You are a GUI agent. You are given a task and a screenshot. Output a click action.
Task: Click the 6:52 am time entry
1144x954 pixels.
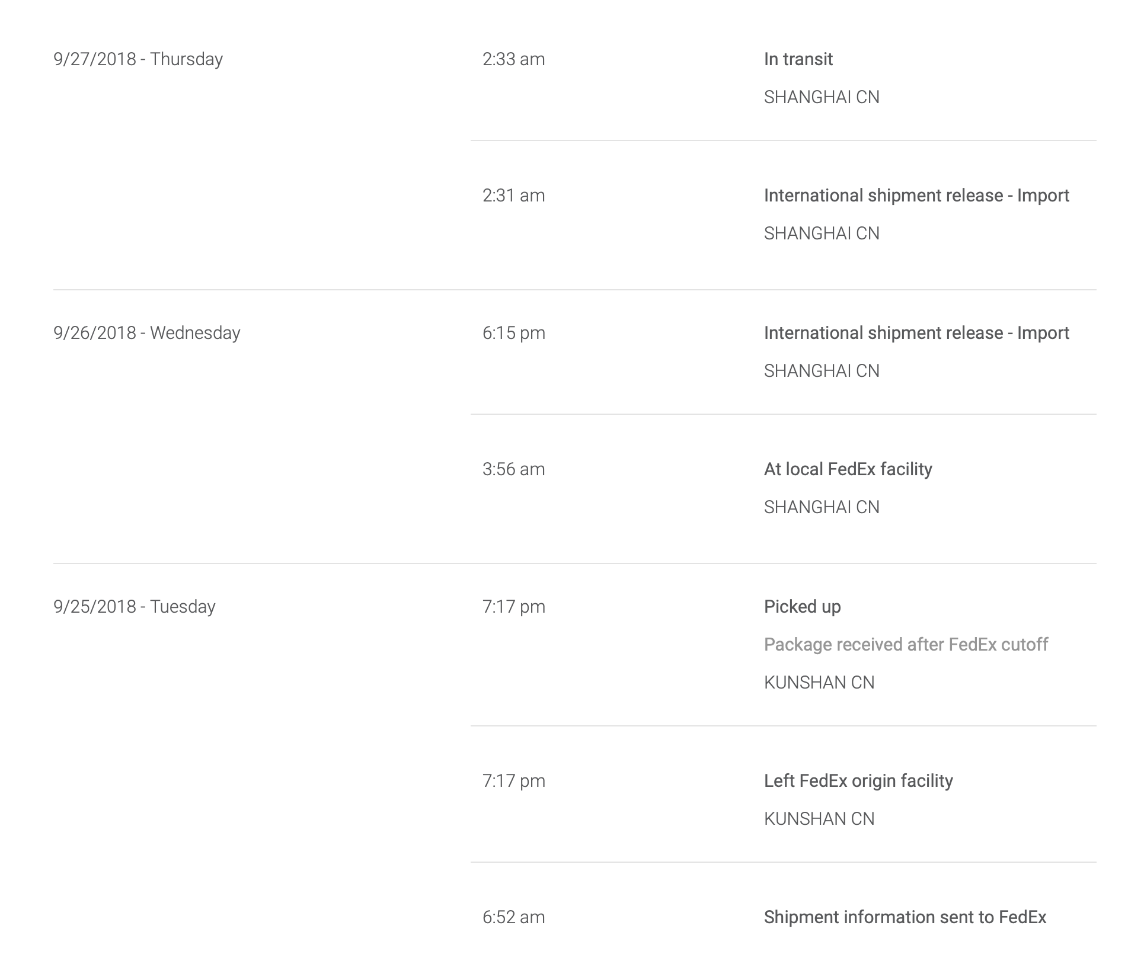coord(513,917)
